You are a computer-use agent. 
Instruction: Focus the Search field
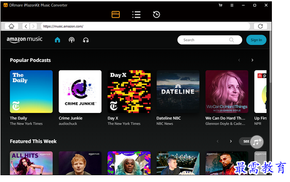[x=209, y=40]
